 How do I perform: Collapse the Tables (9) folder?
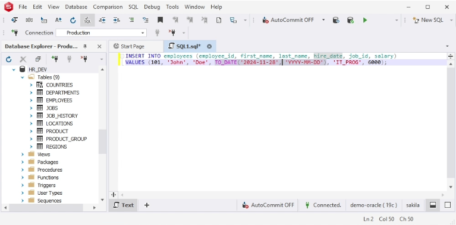(23, 78)
